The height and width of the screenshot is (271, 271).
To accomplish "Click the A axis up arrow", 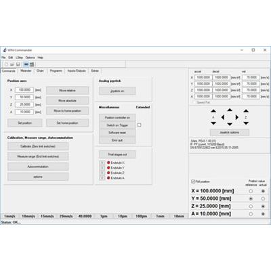I will tap(213, 111).
